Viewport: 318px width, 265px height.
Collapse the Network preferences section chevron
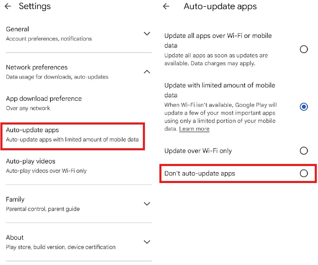[x=147, y=72]
